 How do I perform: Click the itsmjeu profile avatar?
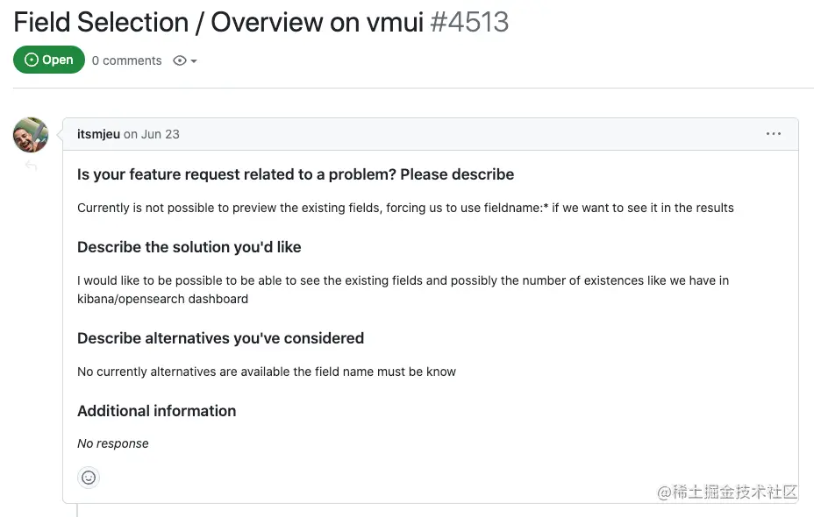click(31, 135)
